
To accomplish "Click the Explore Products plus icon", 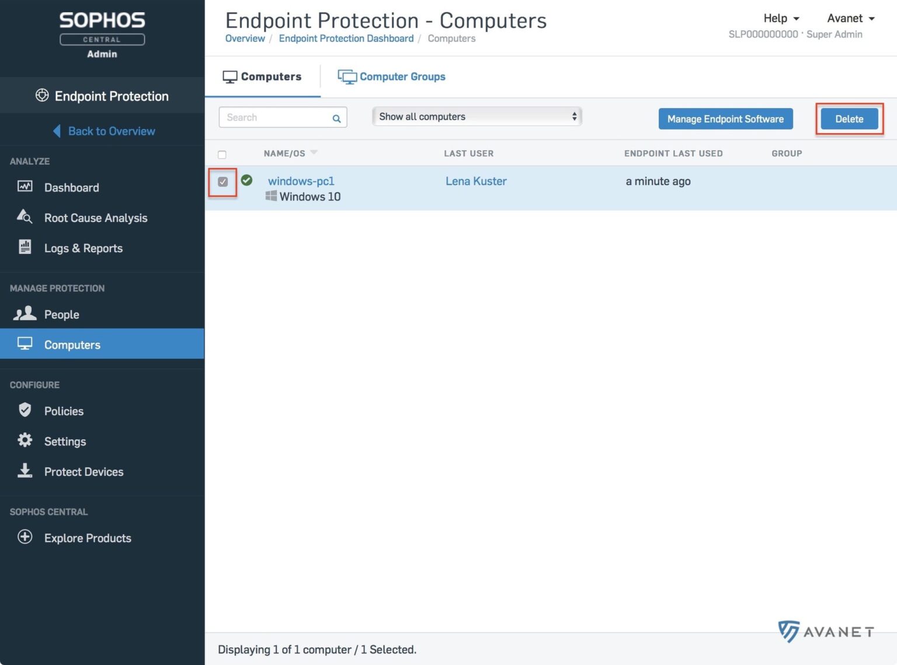I will pos(25,537).
